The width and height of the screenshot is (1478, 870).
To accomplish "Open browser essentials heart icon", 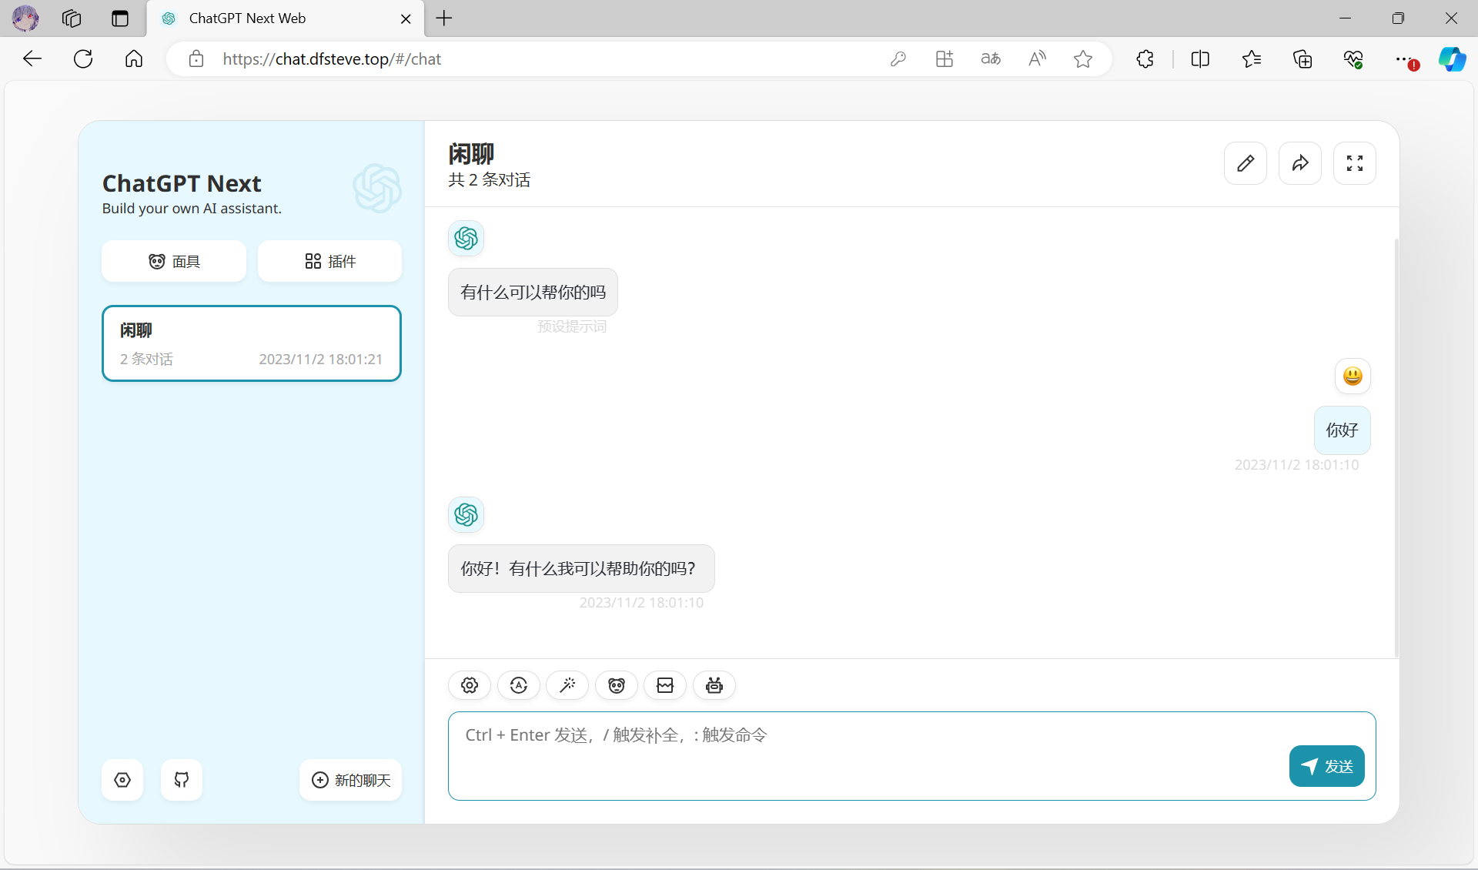I will pos(1353,59).
